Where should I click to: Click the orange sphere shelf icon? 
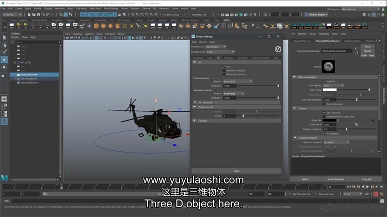[x=103, y=26]
